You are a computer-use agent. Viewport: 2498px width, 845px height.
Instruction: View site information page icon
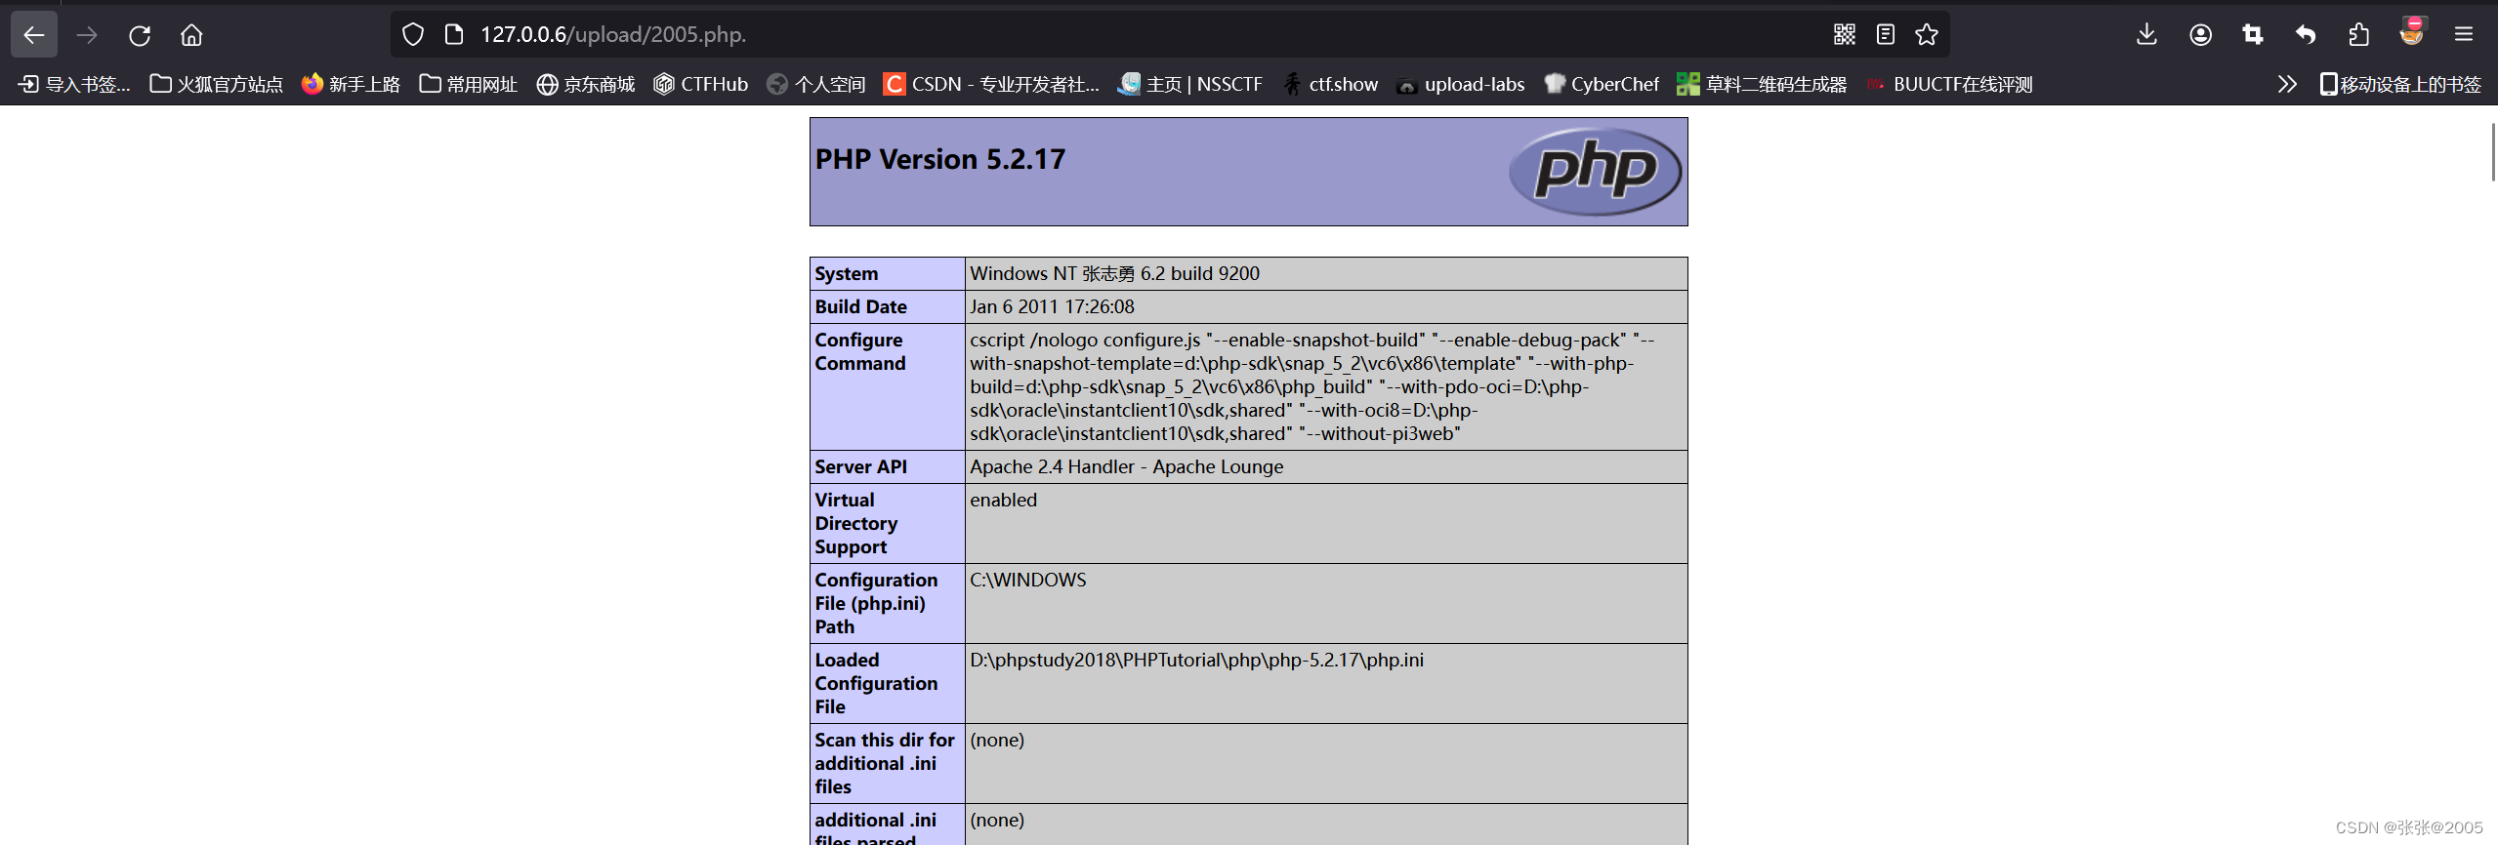(453, 35)
